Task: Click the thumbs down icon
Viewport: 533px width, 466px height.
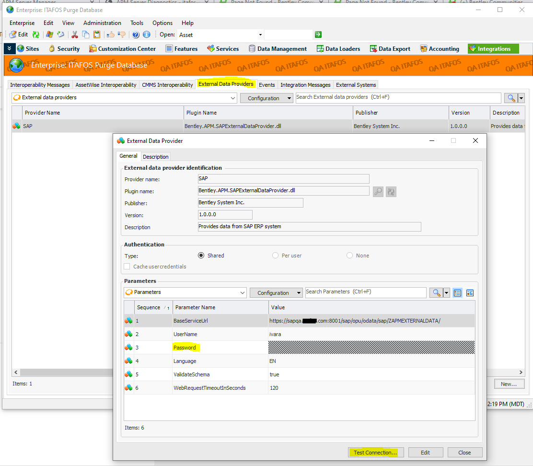Action: pyautogui.click(x=122, y=35)
